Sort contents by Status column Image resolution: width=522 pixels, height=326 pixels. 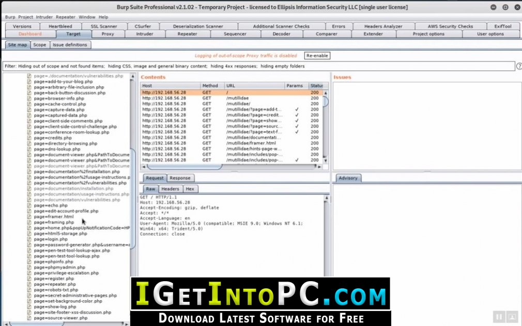(x=316, y=86)
